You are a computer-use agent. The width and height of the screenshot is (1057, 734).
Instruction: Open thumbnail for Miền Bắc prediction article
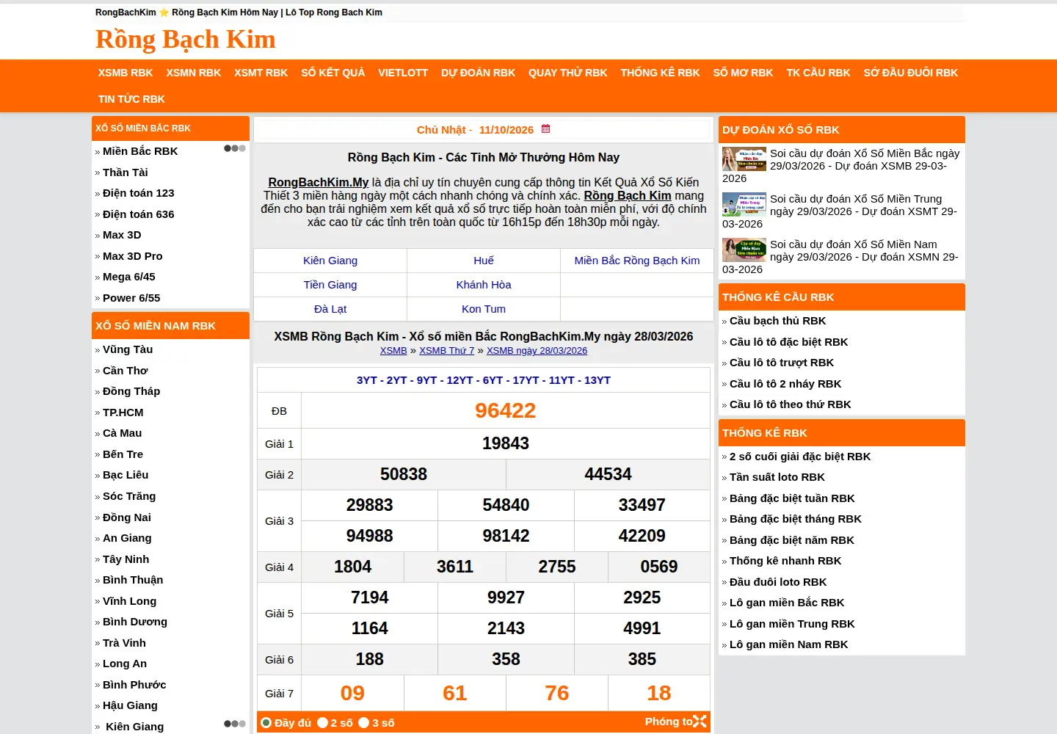[x=744, y=159]
